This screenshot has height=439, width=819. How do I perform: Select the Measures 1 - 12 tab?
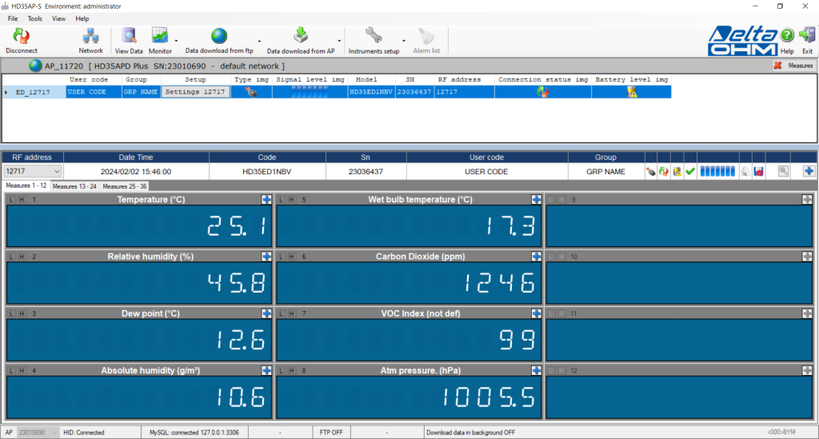[26, 186]
